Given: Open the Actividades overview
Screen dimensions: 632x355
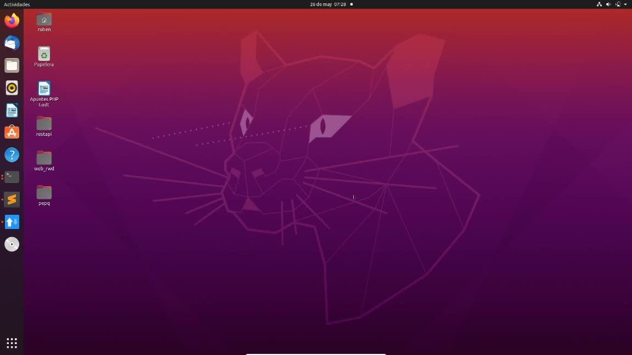Looking at the screenshot, I should pyautogui.click(x=16, y=4).
